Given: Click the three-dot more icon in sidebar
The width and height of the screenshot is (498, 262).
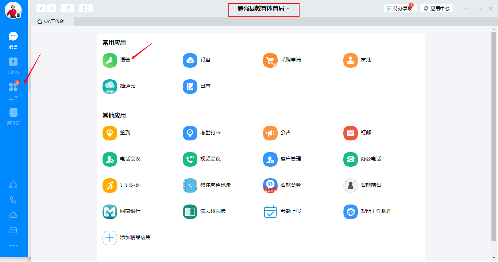Looking at the screenshot, I should [x=13, y=246].
